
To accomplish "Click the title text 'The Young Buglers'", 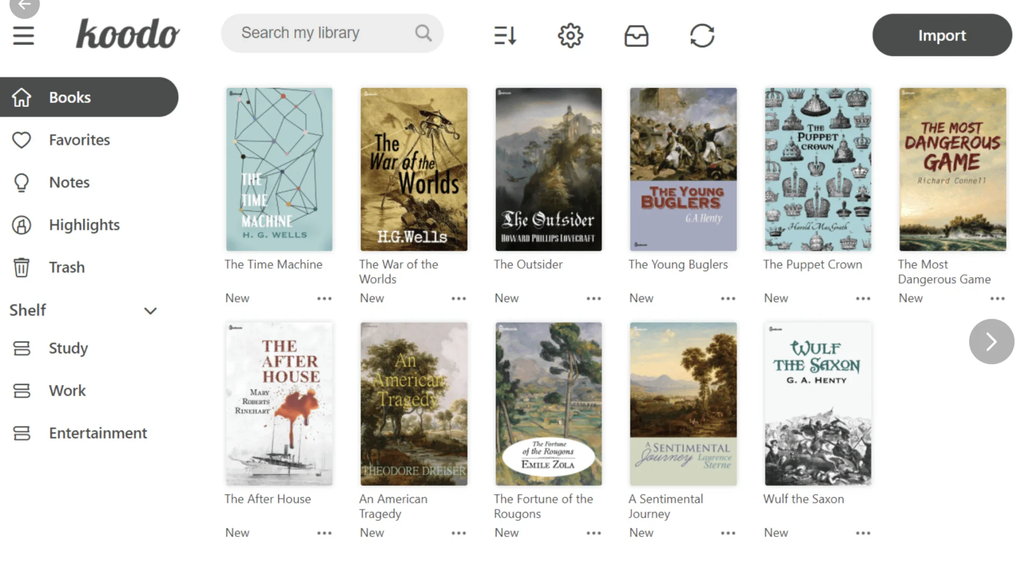I will 678,265.
